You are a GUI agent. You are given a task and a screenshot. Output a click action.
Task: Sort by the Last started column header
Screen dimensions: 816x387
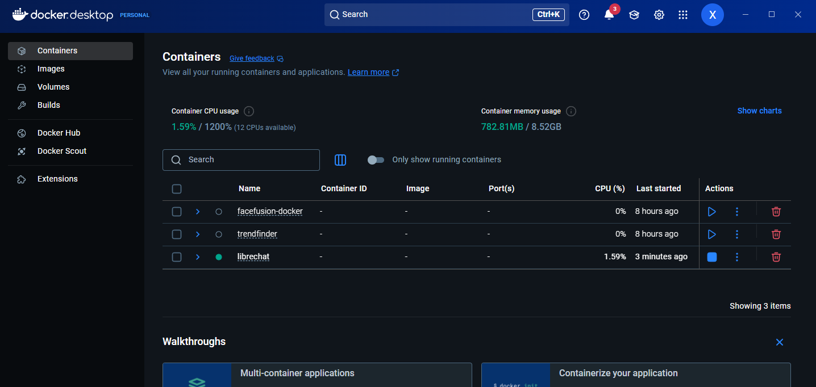(x=659, y=189)
